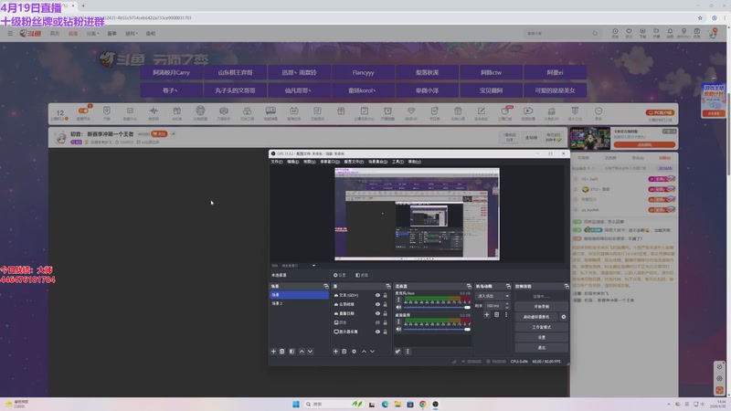
Task: Move selected source up in OBS
Action: coord(364,352)
